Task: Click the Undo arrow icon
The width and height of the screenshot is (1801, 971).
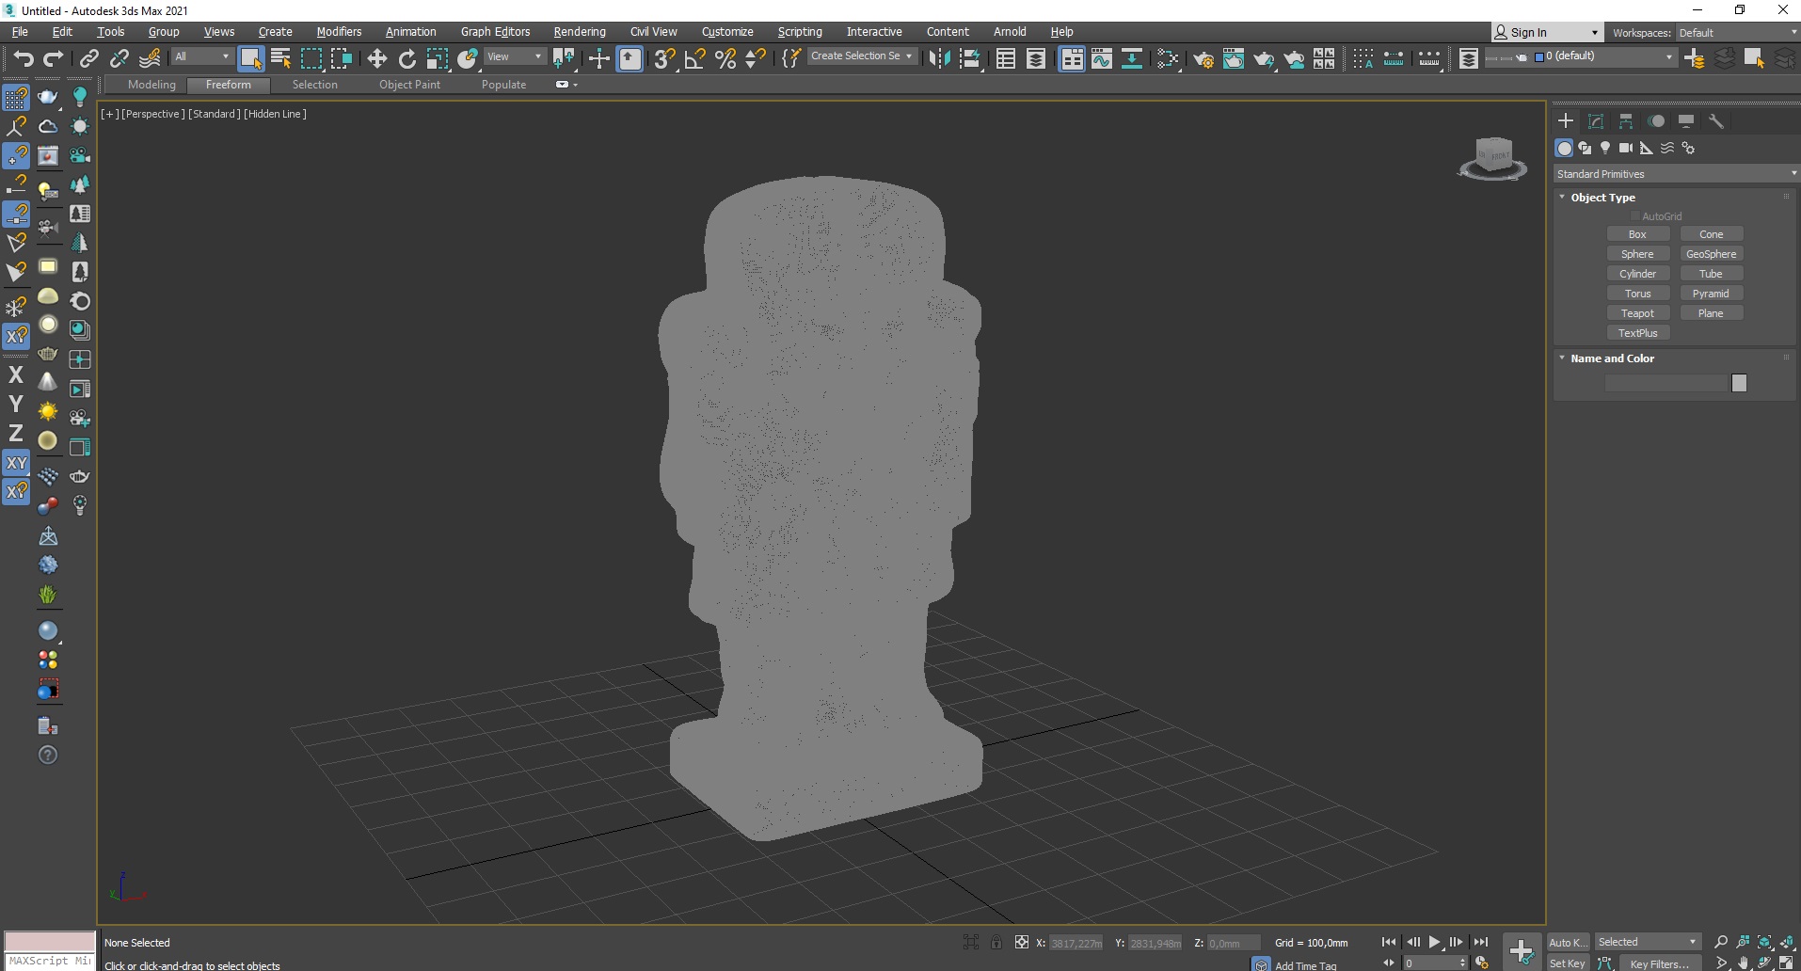Action: [x=24, y=58]
